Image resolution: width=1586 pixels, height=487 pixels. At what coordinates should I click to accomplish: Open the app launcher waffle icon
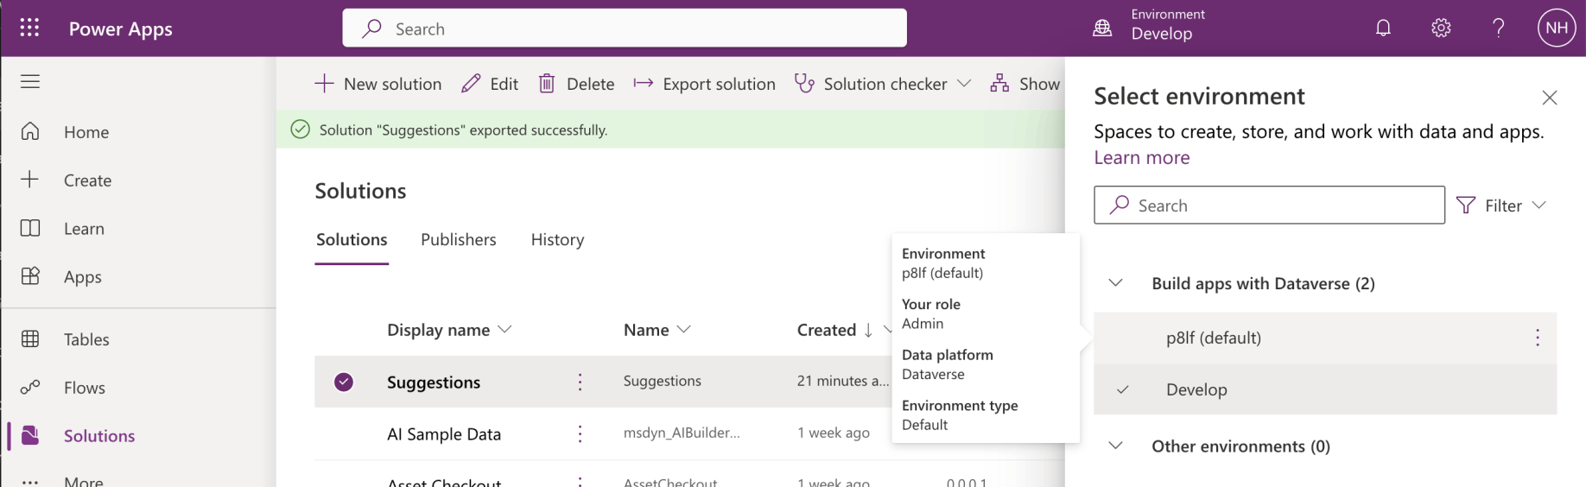pyautogui.click(x=29, y=28)
